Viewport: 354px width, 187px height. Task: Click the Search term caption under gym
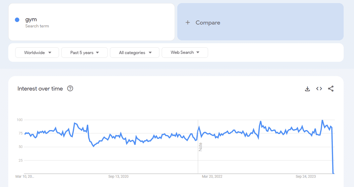(x=37, y=26)
